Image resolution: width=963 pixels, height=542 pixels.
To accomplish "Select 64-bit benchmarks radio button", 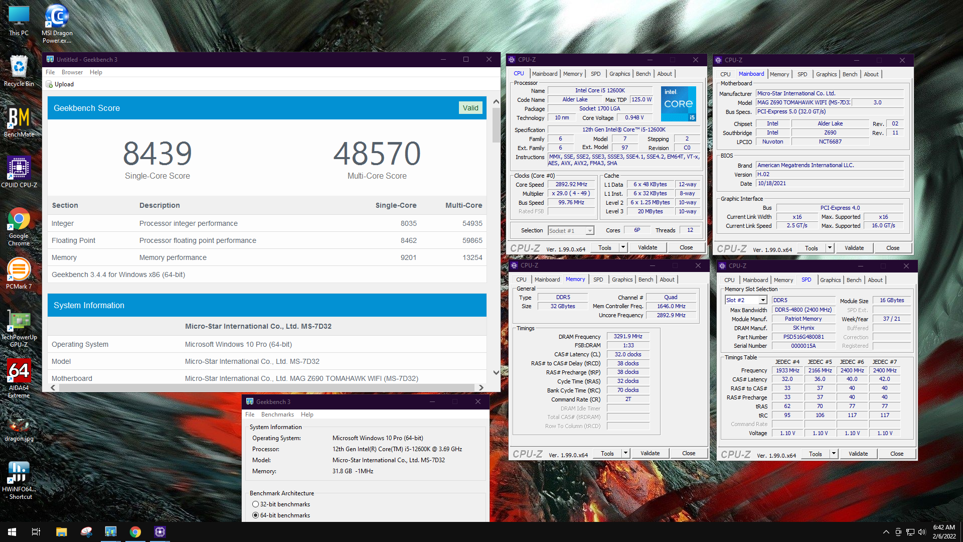I will pyautogui.click(x=255, y=515).
